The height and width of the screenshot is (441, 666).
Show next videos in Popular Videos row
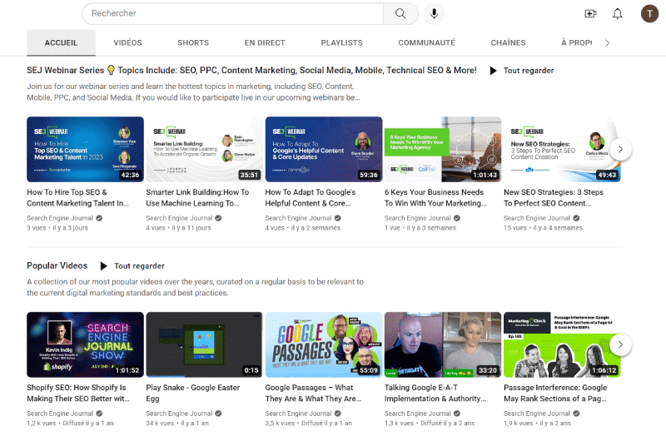tap(620, 344)
